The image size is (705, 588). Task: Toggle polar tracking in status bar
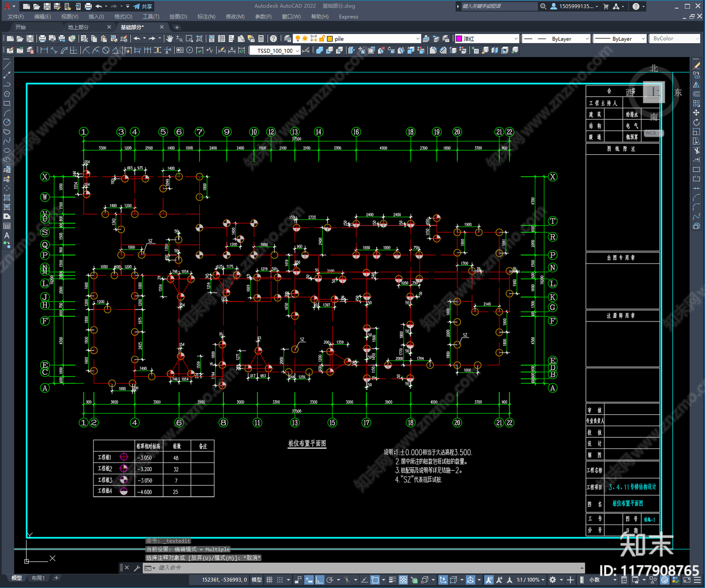coord(330,580)
